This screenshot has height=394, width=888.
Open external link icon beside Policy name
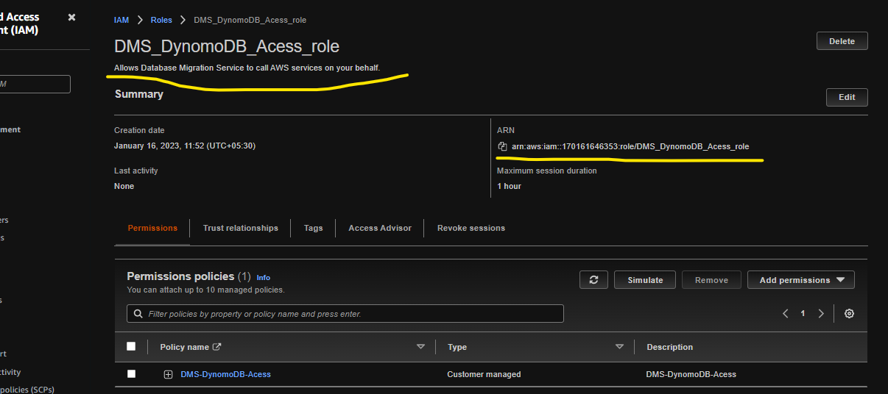pyautogui.click(x=216, y=347)
